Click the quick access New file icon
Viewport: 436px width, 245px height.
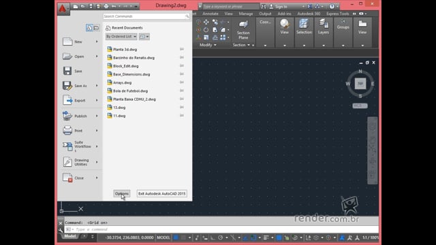(76, 6)
